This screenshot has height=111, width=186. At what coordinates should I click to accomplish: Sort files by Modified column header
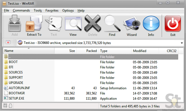point(140,51)
